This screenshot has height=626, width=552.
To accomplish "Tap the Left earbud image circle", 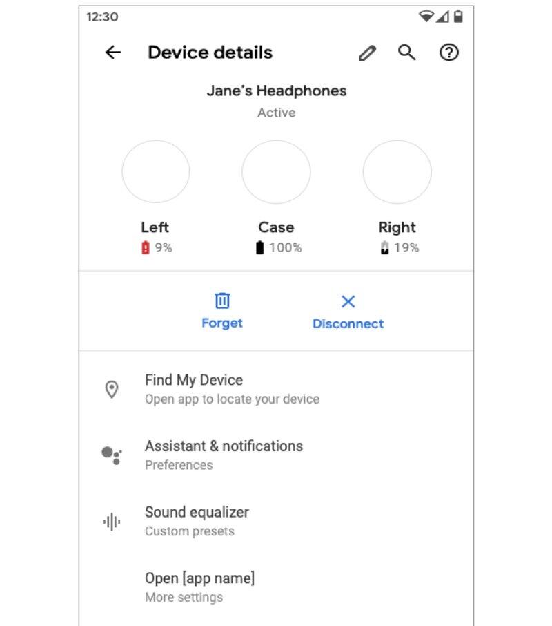I will click(x=155, y=171).
